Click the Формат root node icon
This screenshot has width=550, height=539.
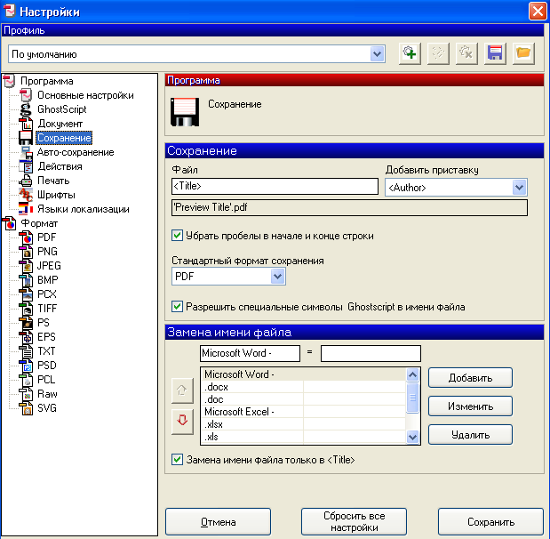pos(10,223)
